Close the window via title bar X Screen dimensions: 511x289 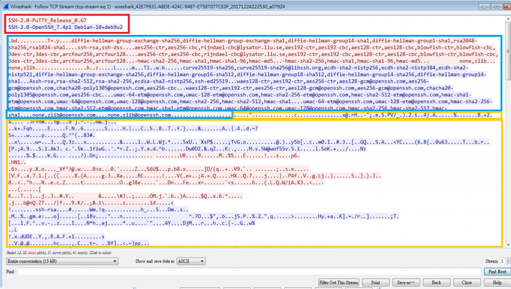pos(508,6)
